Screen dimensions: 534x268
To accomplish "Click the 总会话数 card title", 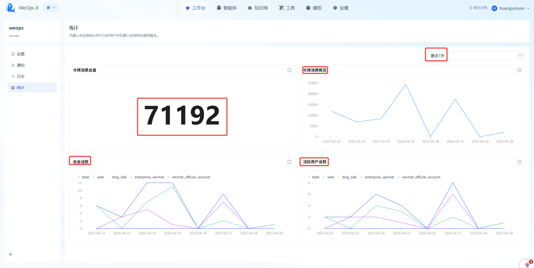I will click(81, 162).
